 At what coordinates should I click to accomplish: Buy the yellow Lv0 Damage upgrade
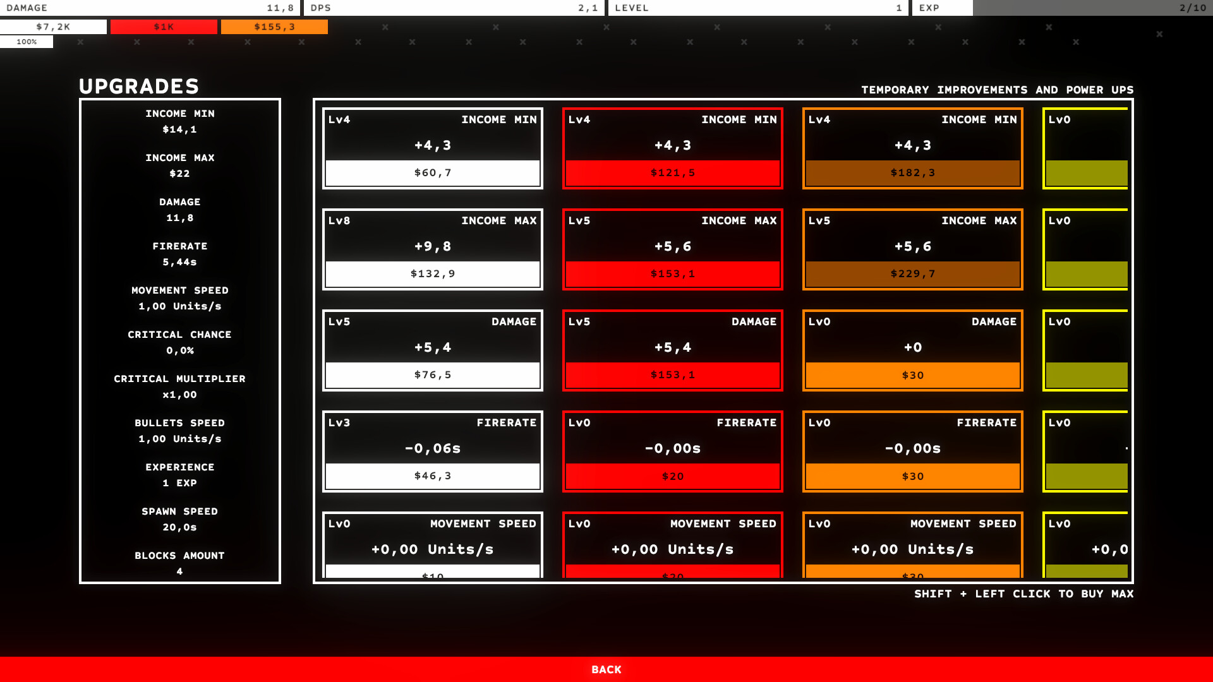pyautogui.click(x=1087, y=350)
